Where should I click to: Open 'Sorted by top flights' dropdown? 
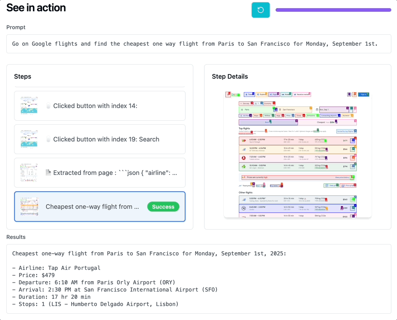(346, 131)
